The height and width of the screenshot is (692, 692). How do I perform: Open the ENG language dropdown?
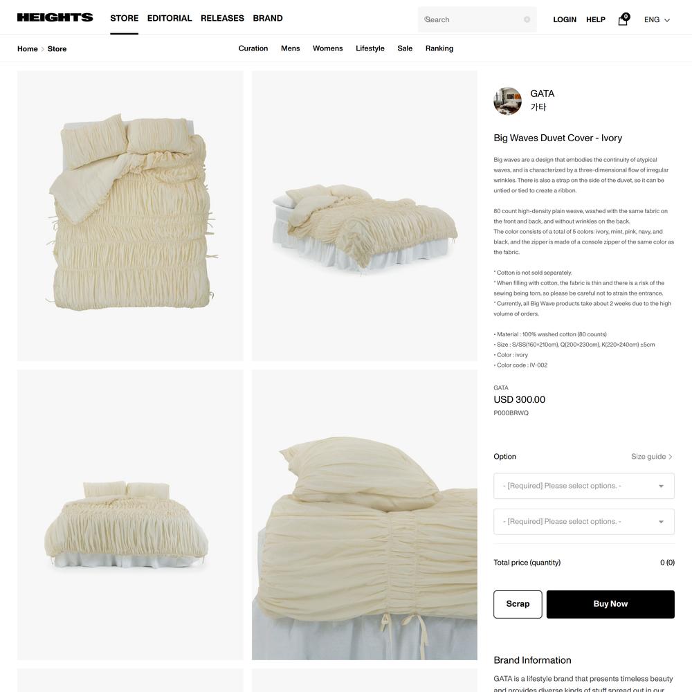click(x=657, y=19)
